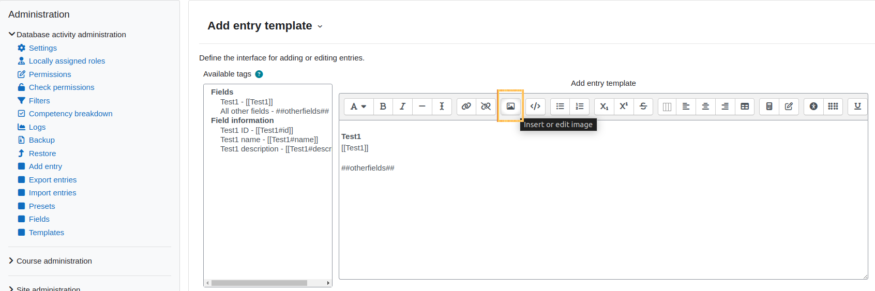Screen dimensions: 875x291
Task: Open the Add entry template dropdown heading
Action: pyautogui.click(x=265, y=26)
